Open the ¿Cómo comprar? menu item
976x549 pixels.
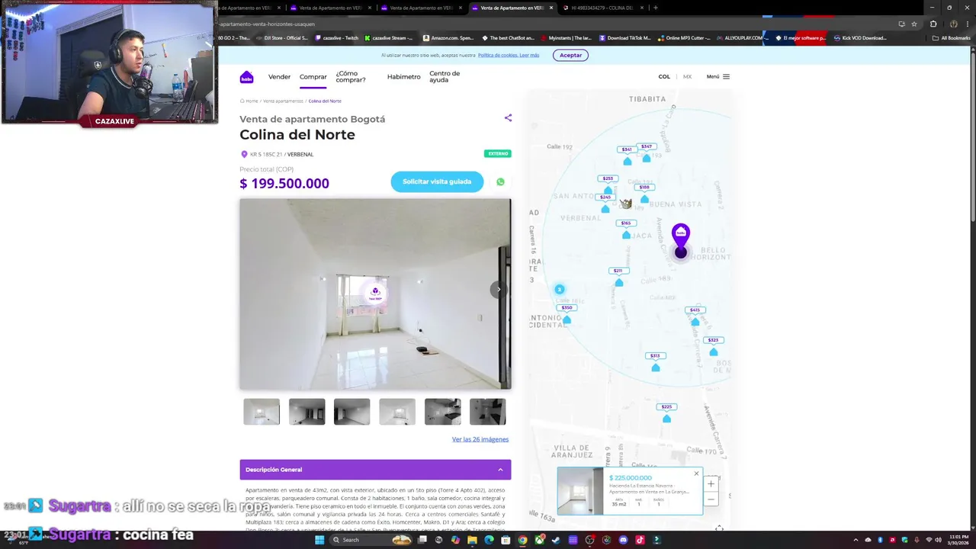point(351,77)
